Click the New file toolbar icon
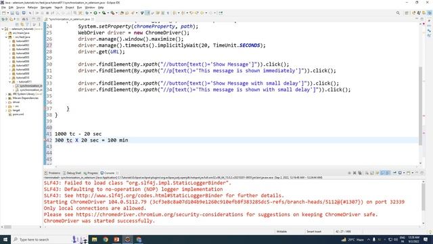This screenshot has width=433, height=244. pos(4,13)
